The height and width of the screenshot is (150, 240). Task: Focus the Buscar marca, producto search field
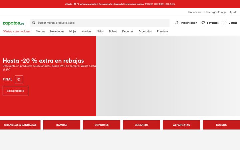point(100,23)
